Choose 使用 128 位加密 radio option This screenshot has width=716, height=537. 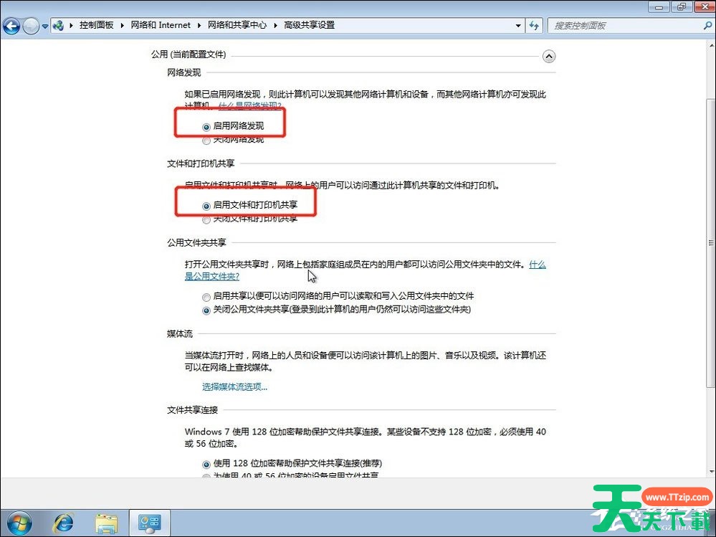(x=207, y=465)
